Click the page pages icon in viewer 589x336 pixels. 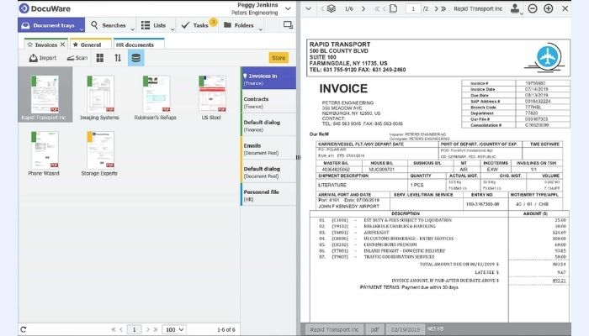(x=393, y=8)
